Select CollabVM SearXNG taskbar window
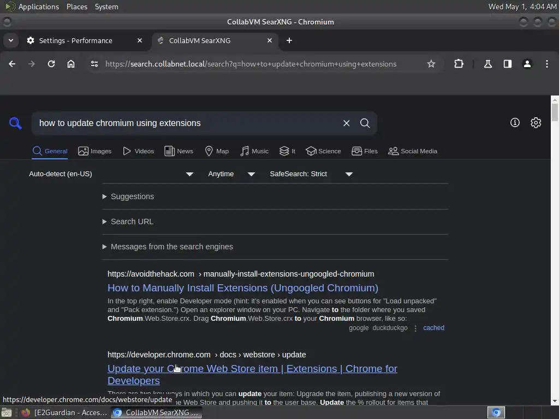559x419 pixels. [x=156, y=412]
